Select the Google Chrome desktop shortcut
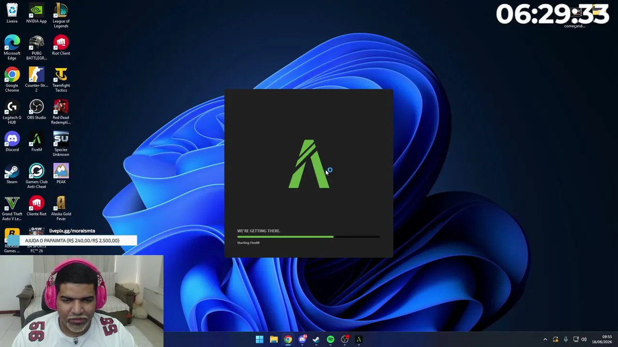 point(12,80)
